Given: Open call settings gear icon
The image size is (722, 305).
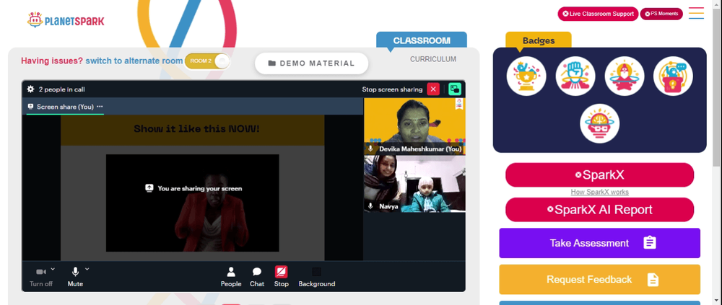Looking at the screenshot, I should click(31, 89).
